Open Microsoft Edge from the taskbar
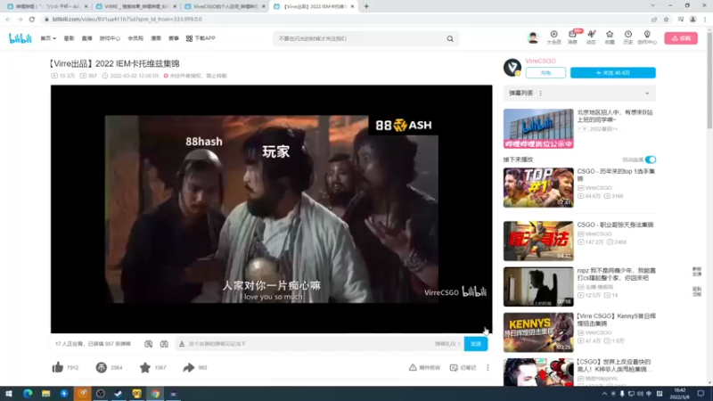 (28, 394)
